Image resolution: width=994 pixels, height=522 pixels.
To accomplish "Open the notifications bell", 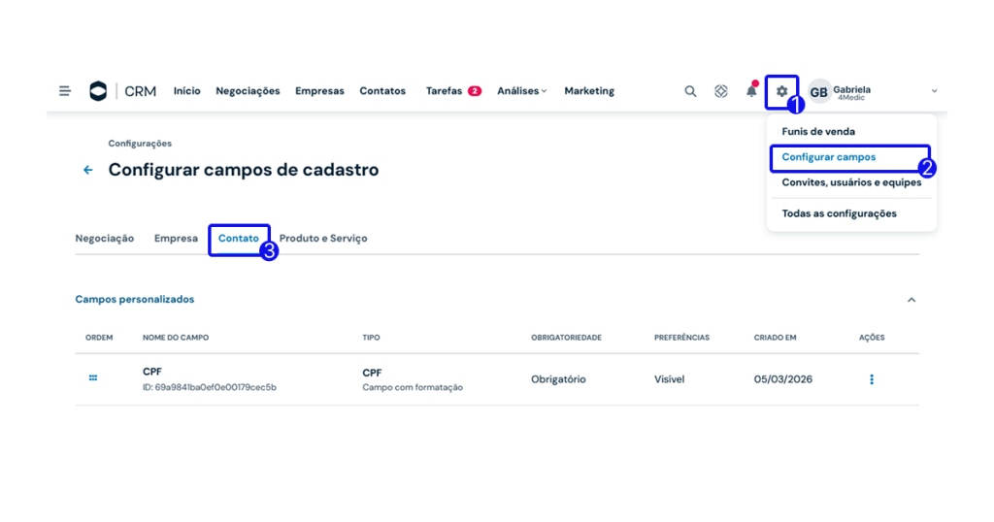I will click(x=751, y=91).
